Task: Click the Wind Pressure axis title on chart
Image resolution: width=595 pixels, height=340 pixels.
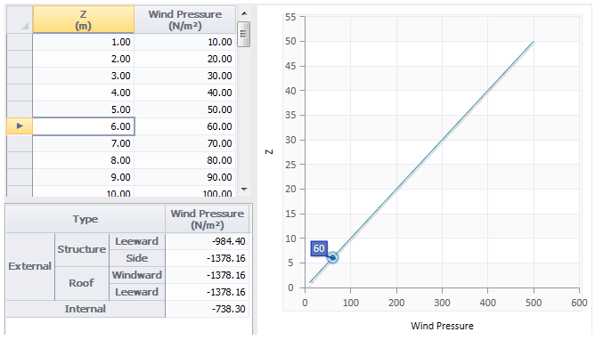Action: (x=442, y=326)
